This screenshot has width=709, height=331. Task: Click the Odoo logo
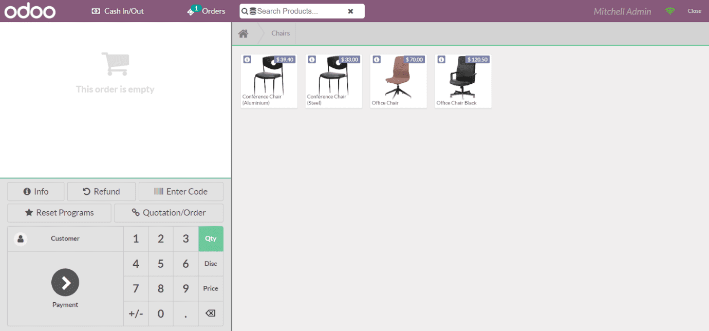[x=29, y=10]
